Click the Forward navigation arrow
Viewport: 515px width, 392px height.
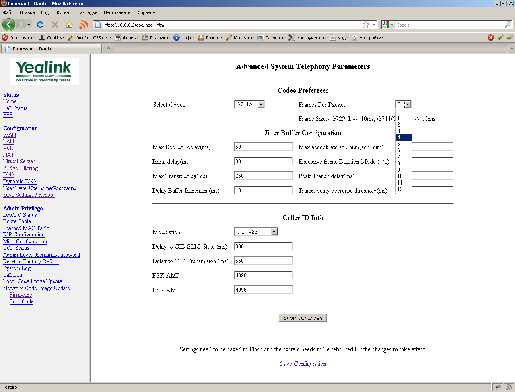(x=21, y=25)
